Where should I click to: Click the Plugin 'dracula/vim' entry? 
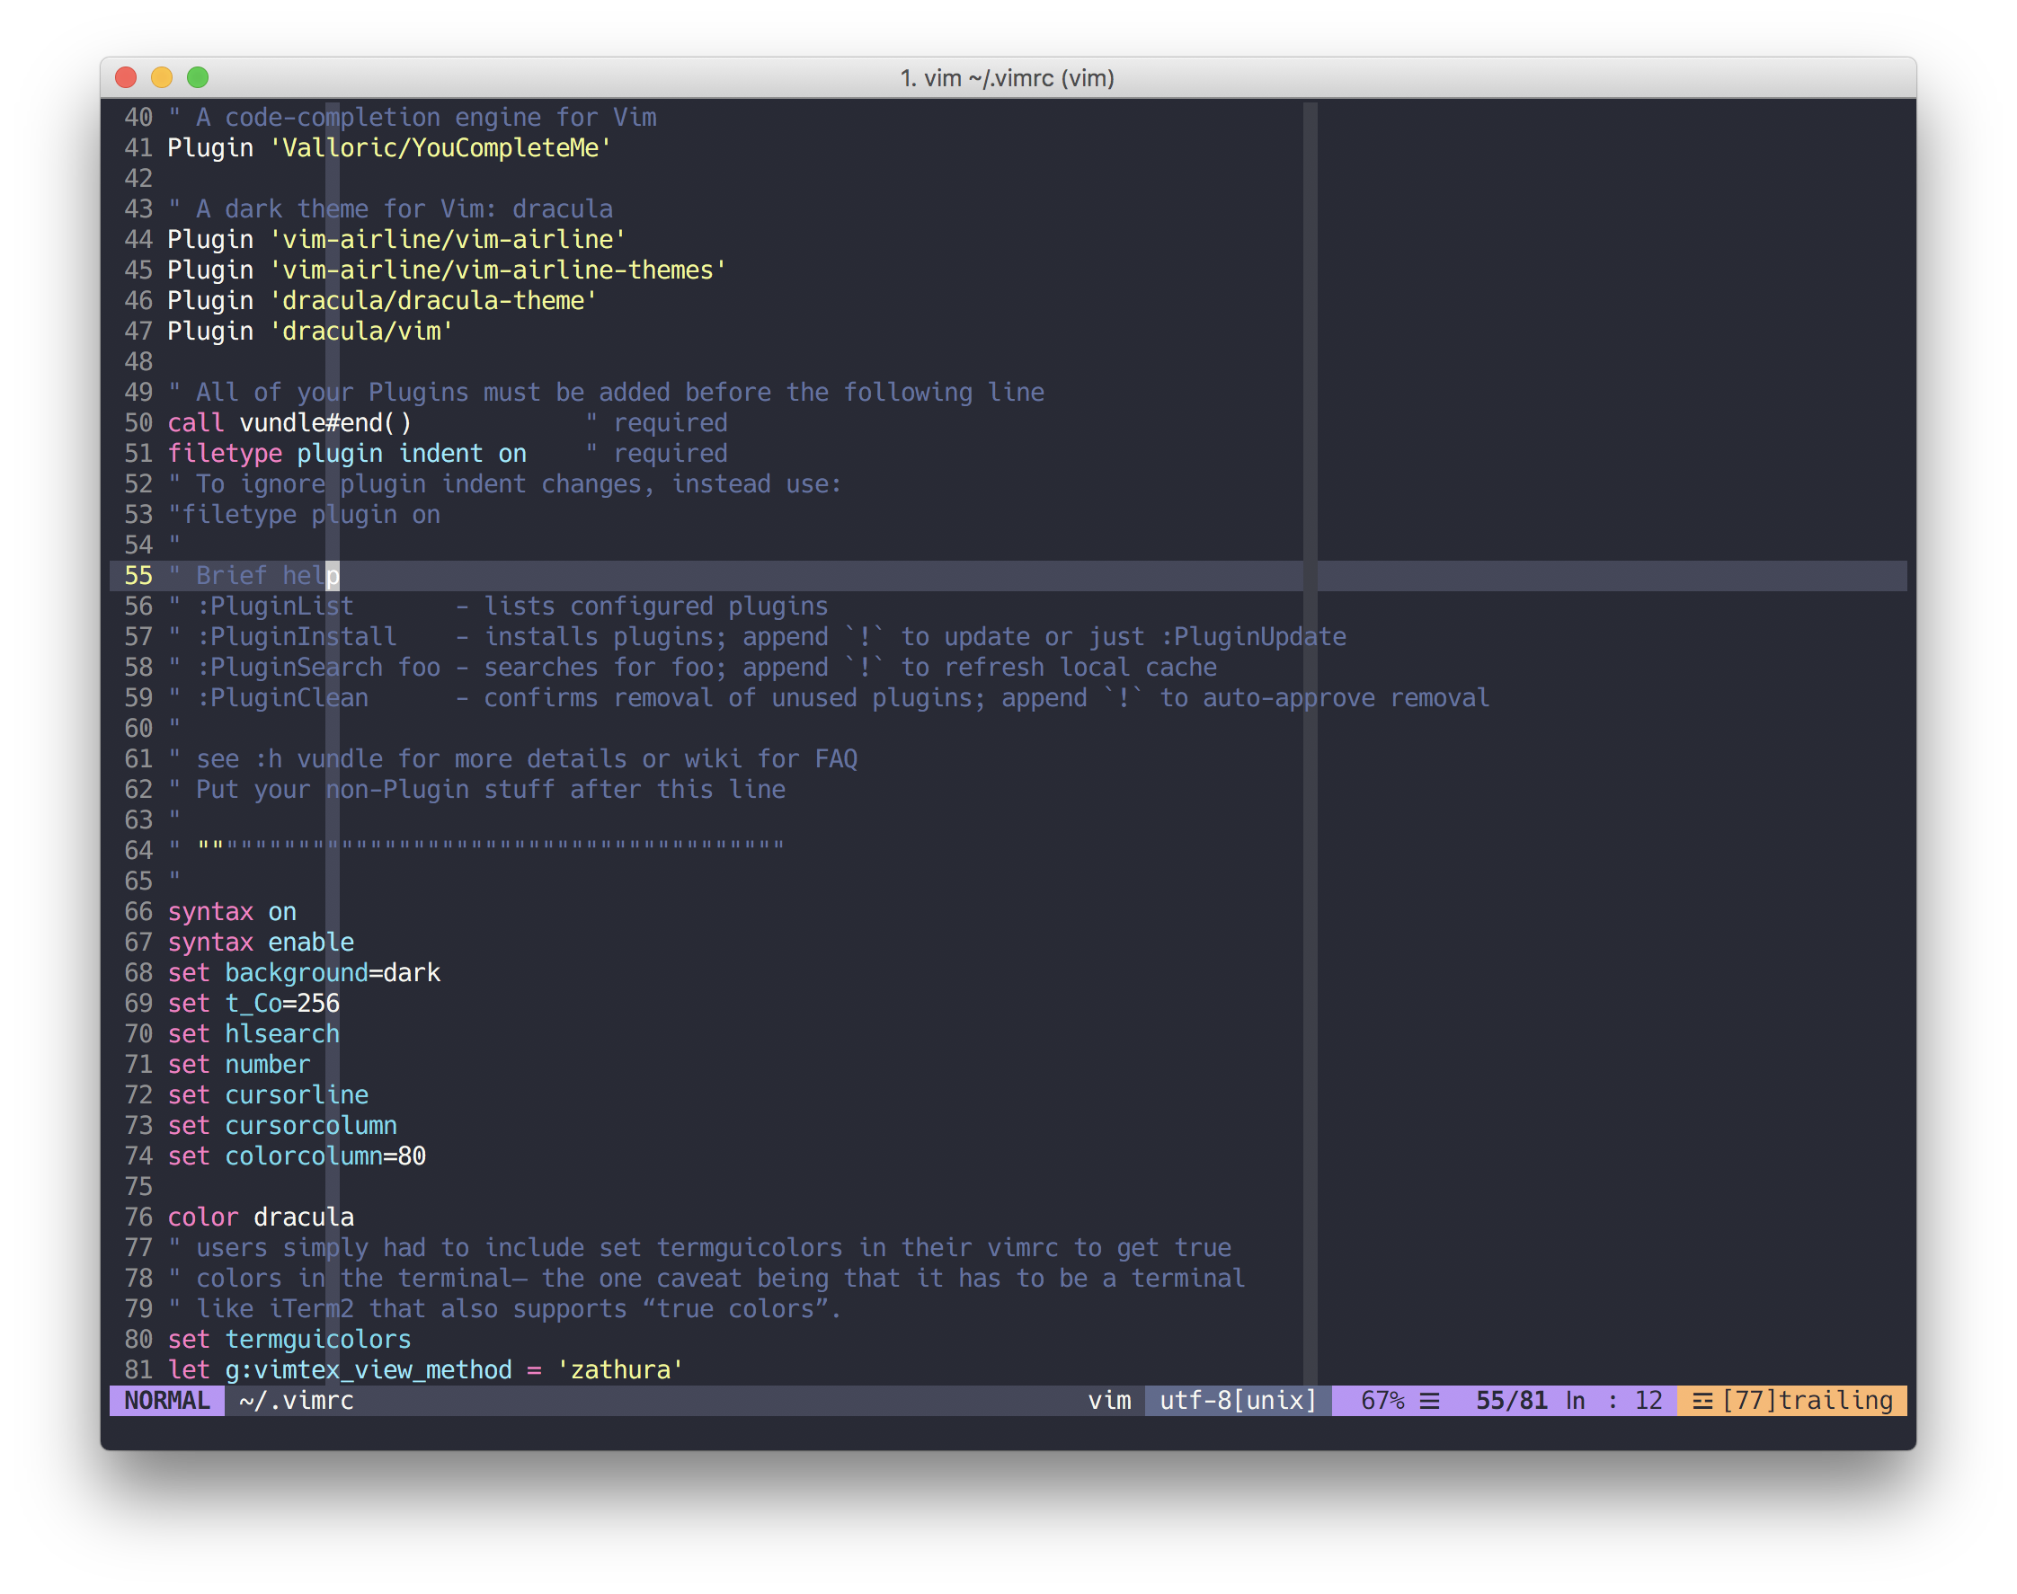point(310,331)
